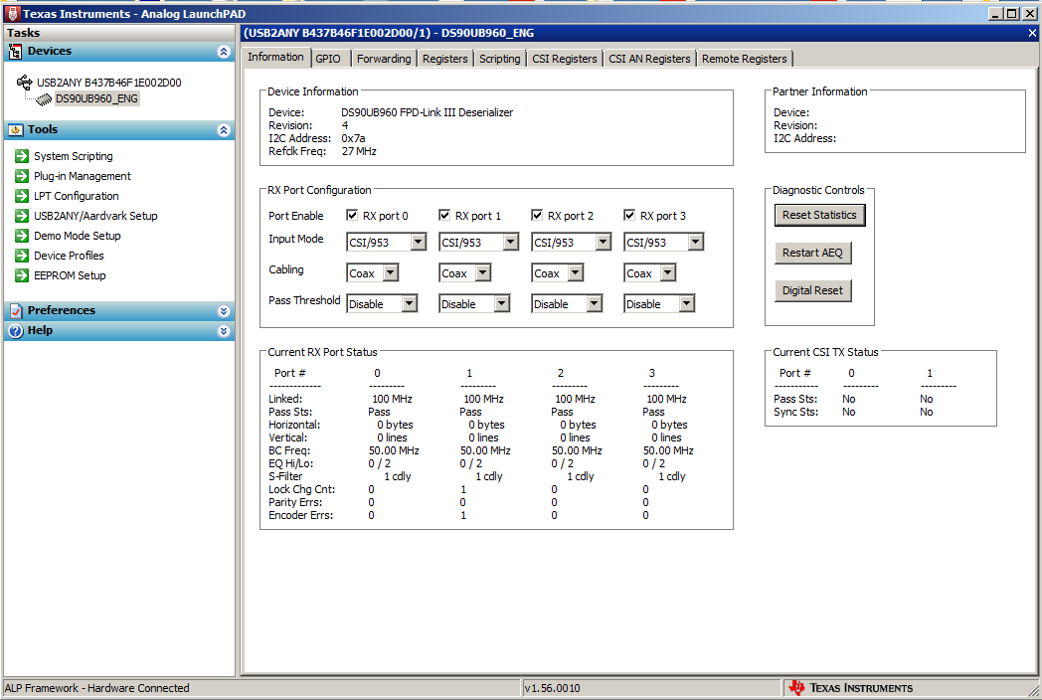Disable the RX port 0 checkbox
1042x700 pixels.
(352, 215)
